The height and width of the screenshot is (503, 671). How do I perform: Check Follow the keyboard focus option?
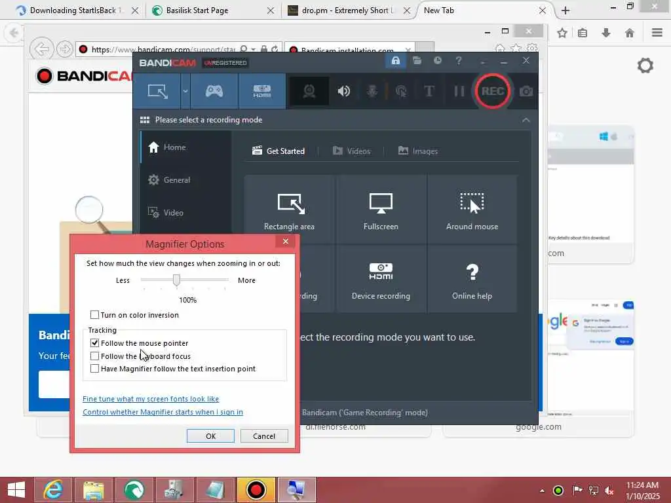[x=94, y=356]
